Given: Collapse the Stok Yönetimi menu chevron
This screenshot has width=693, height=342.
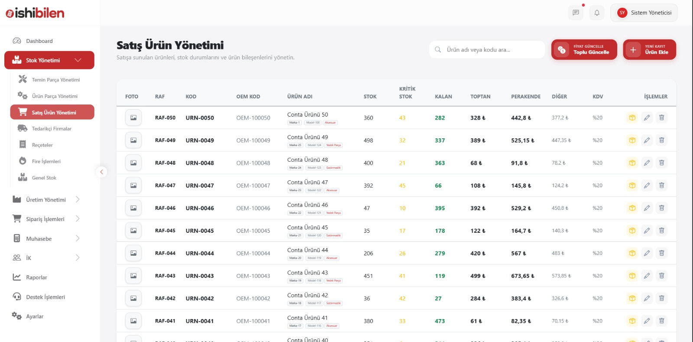Looking at the screenshot, I should [78, 60].
